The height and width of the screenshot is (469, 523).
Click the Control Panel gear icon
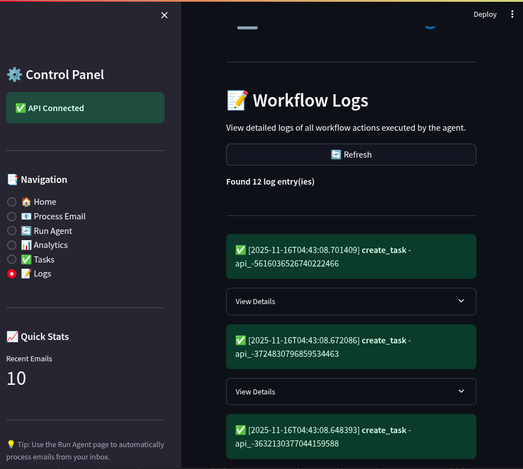(15, 74)
